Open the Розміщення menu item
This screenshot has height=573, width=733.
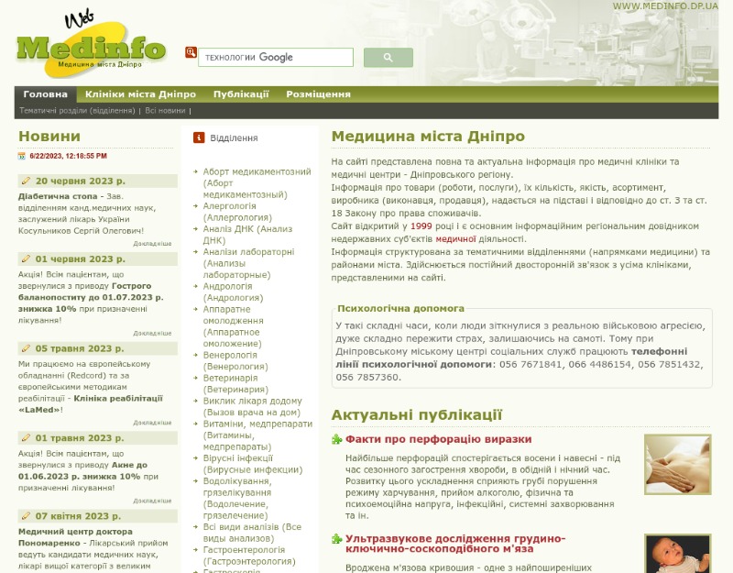[318, 94]
